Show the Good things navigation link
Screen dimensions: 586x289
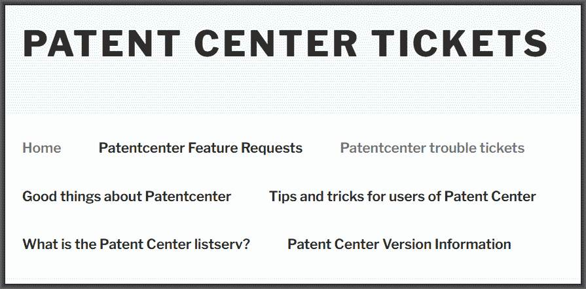[x=126, y=197]
